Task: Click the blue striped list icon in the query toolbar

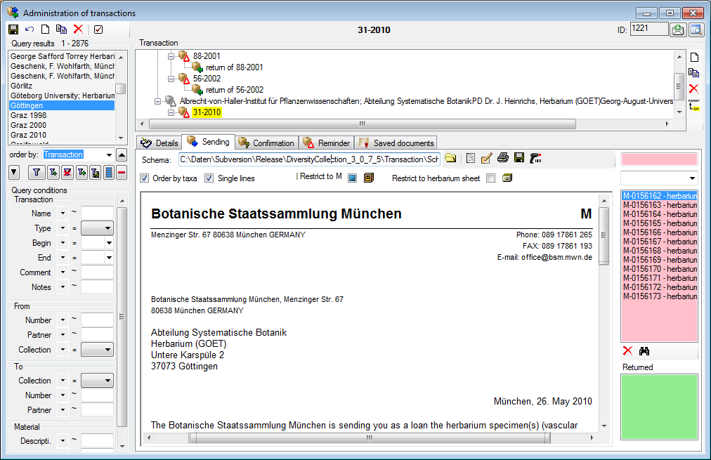Action: (x=109, y=172)
